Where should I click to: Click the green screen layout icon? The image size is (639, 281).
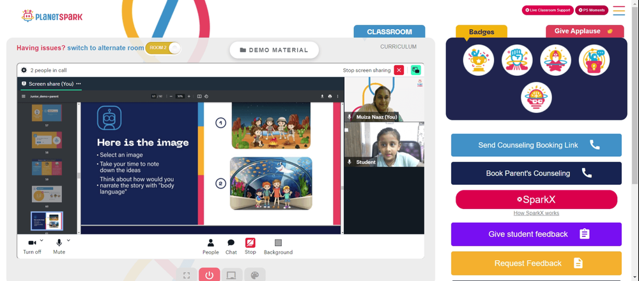[x=416, y=70]
